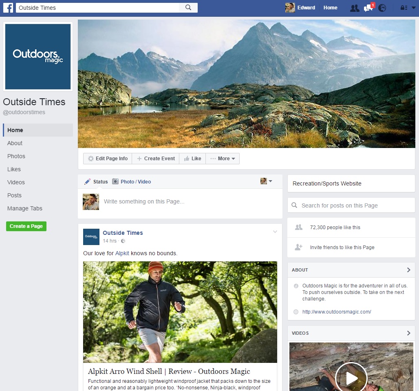The width and height of the screenshot is (419, 391).
Task: Click the search magnifier button
Action: 188,7
